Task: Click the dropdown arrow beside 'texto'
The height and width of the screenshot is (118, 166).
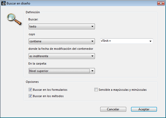Action: click(92, 26)
